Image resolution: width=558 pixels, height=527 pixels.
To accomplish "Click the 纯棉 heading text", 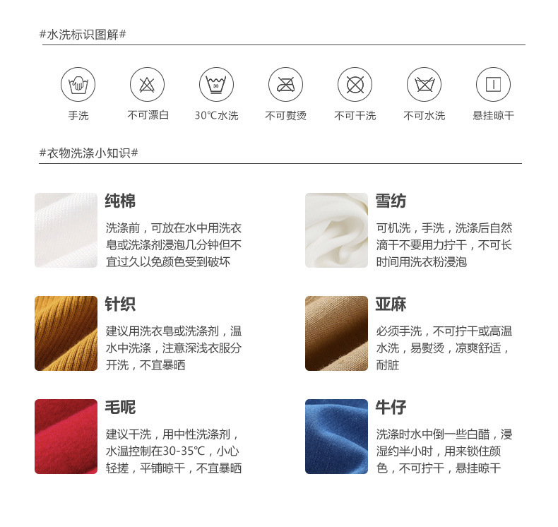I will pos(120,201).
